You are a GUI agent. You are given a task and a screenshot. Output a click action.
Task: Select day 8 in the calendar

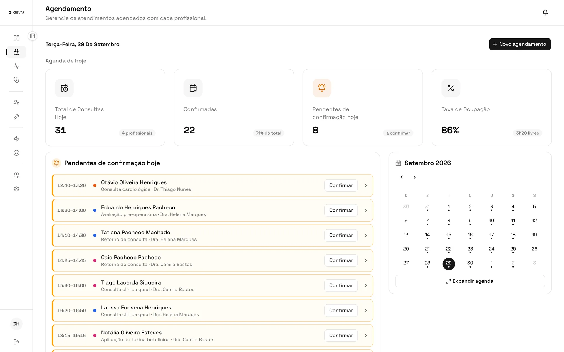point(449,221)
